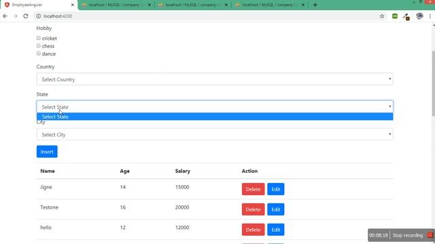
Task: Delete the hello employee row
Action: 253,230
